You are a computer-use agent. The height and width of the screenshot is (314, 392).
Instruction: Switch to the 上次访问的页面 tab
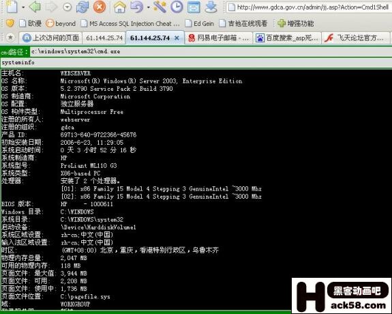pos(50,38)
